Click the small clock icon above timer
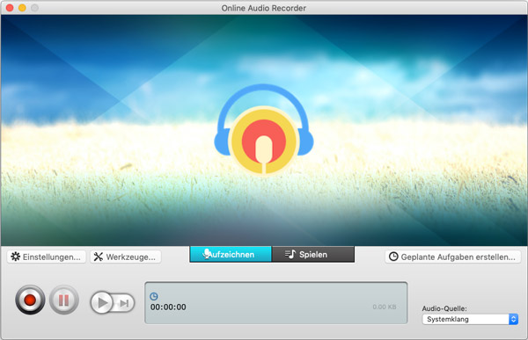Image resolution: width=528 pixels, height=340 pixels. [x=154, y=296]
